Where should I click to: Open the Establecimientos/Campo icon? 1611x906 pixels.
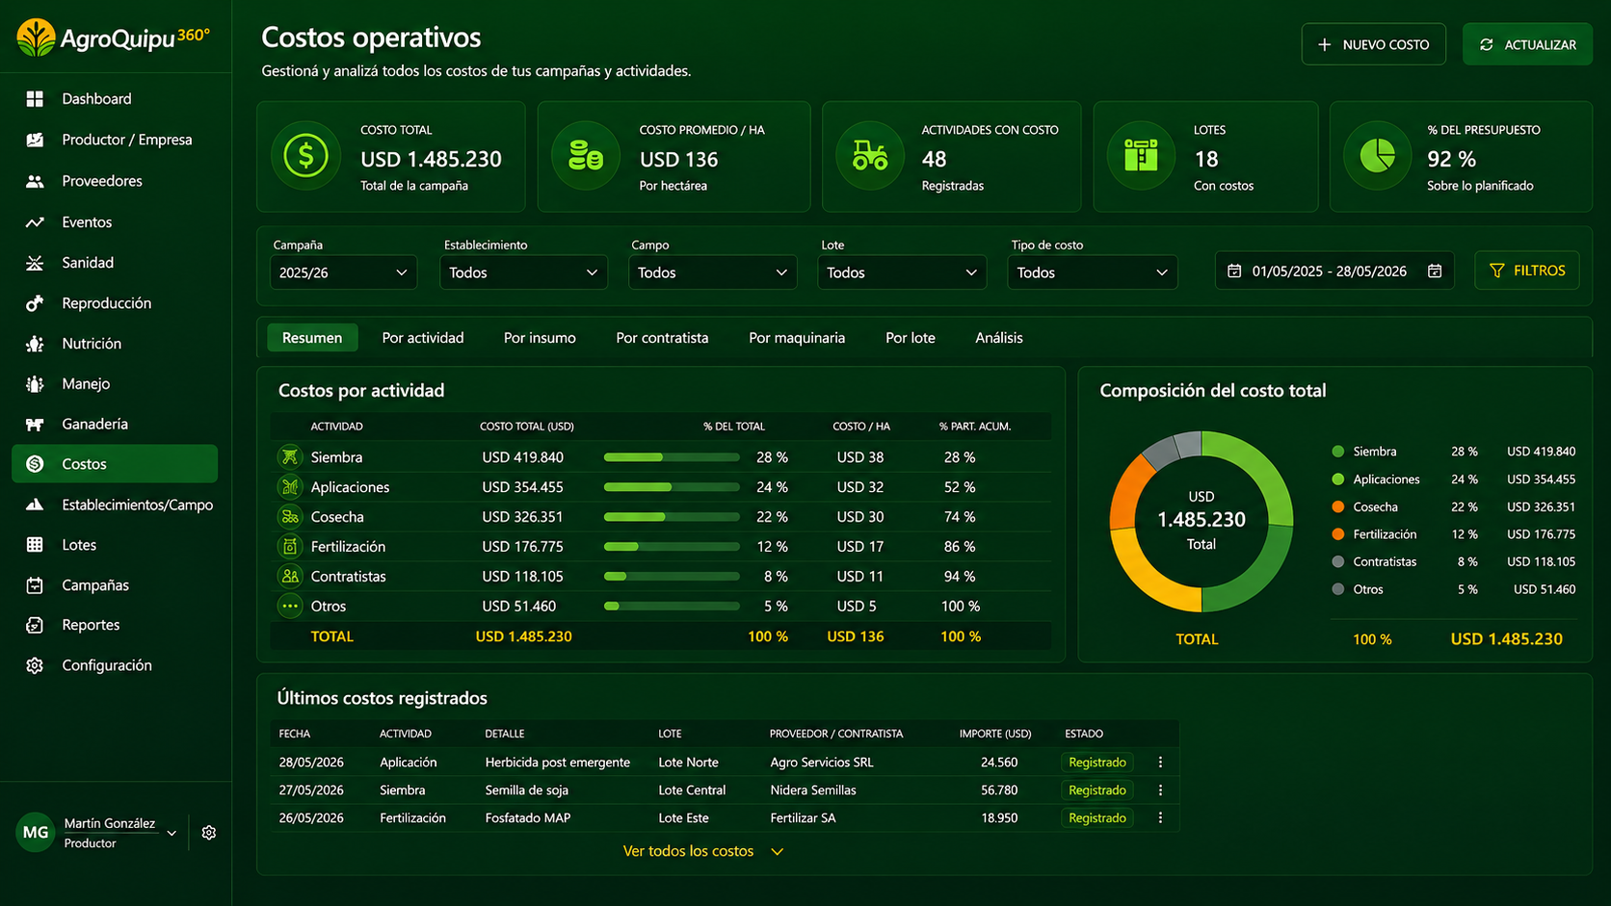tap(35, 505)
